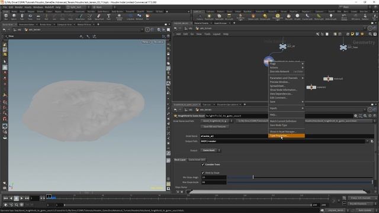Open the network editor Tools menu

[x=207, y=34]
